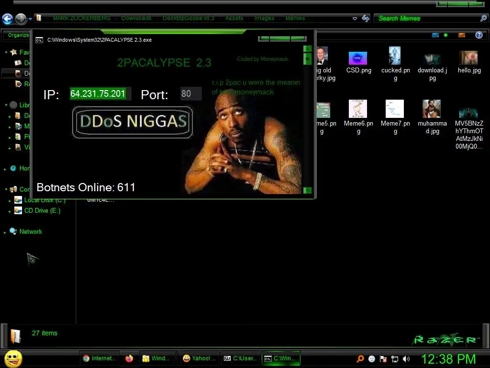Image resolution: width=490 pixels, height=368 pixels.
Task: Click the folder icon in the address bar
Action: click(x=39, y=18)
